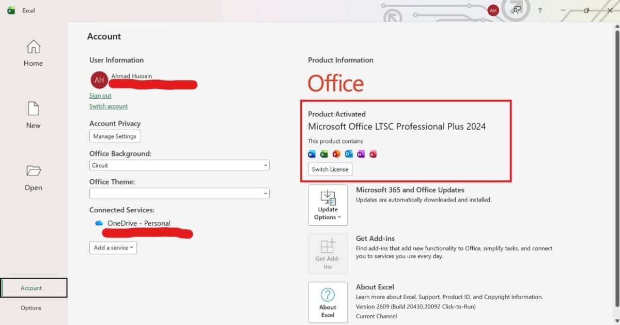Open the Office Background dropdown showing Circuit
The image size is (620, 325).
pos(179,165)
